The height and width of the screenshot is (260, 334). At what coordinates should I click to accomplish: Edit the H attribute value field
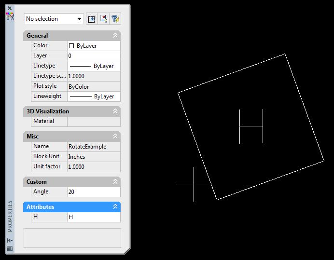[x=94, y=217]
